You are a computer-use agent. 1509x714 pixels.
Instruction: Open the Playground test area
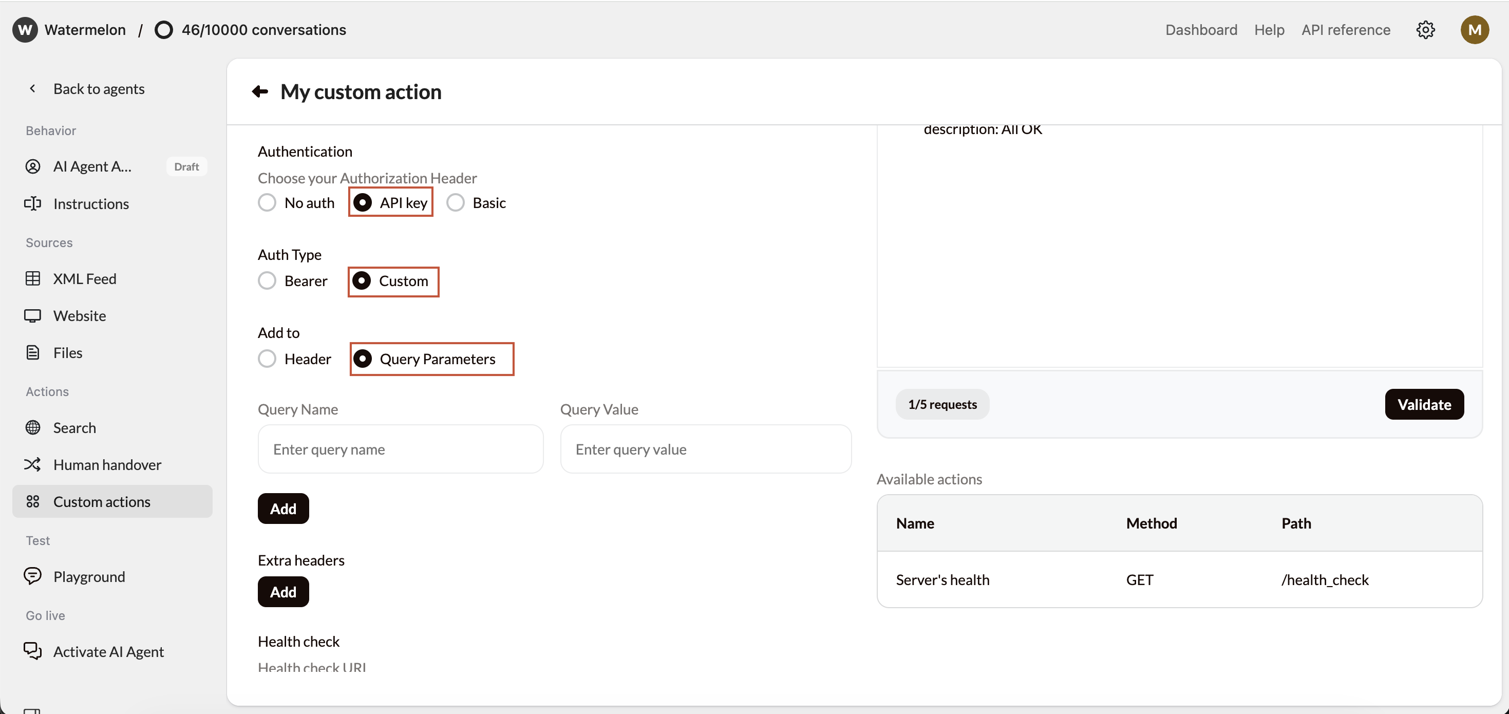(88, 576)
